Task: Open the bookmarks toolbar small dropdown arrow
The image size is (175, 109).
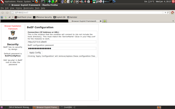Action: point(13,17)
